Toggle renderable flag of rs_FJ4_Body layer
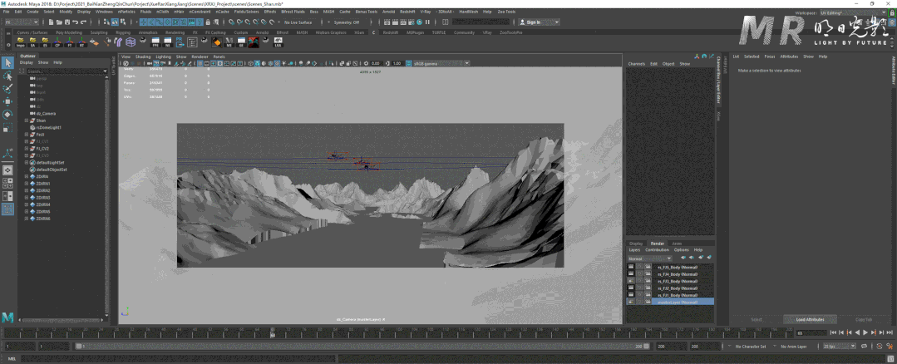This screenshot has width=897, height=364. [631, 273]
